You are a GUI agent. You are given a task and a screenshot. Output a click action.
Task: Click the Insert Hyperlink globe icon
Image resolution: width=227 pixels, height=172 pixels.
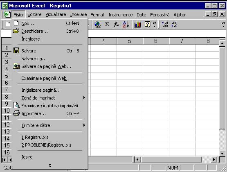point(98,25)
